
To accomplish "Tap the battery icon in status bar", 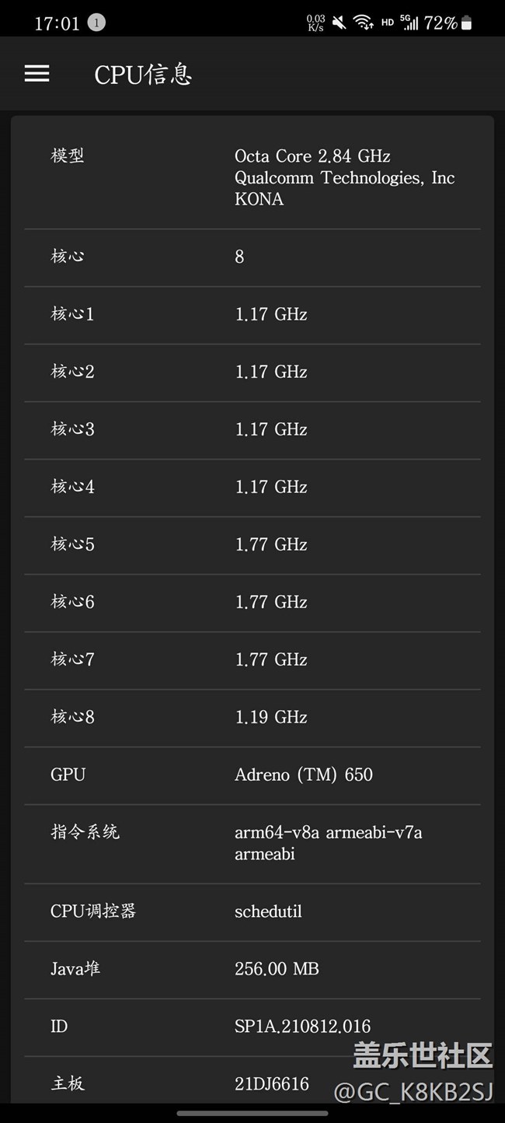I will (466, 23).
